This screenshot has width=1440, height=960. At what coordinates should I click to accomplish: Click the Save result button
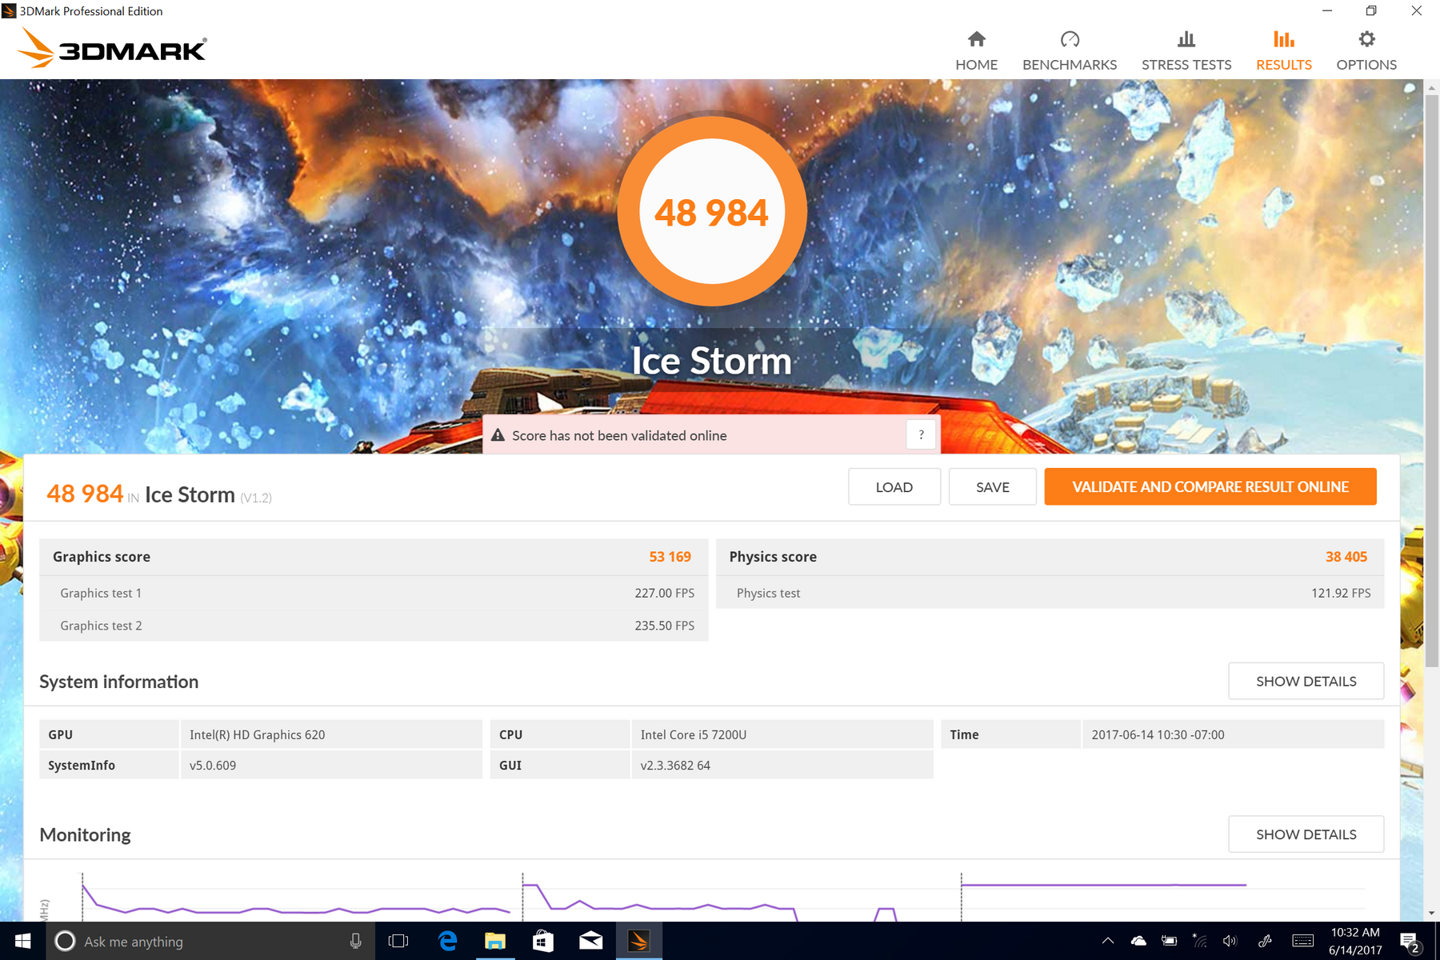point(992,487)
